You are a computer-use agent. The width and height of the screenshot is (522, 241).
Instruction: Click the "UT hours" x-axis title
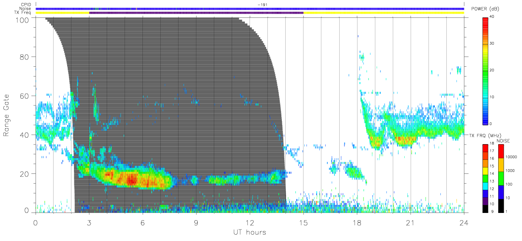249,232
